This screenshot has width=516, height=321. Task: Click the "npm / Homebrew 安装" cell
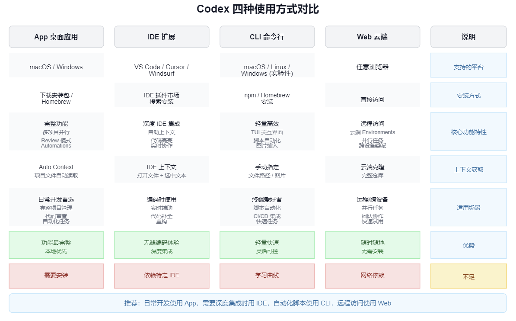(267, 95)
